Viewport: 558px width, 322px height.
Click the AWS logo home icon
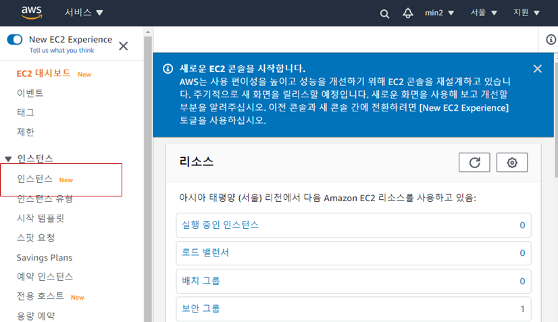[32, 12]
